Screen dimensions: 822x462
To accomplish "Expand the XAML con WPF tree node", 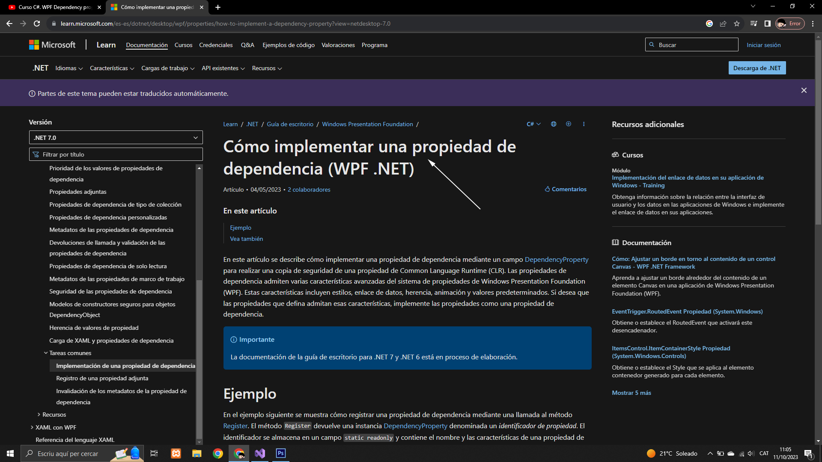I will (x=32, y=427).
